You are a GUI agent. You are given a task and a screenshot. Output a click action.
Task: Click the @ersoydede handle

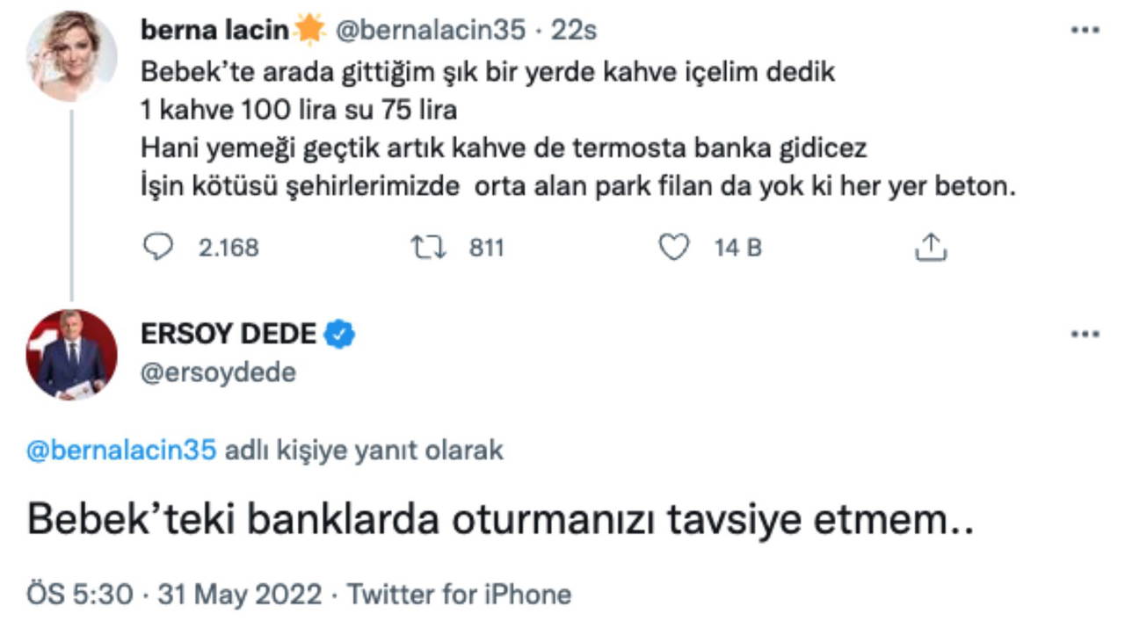coord(218,372)
